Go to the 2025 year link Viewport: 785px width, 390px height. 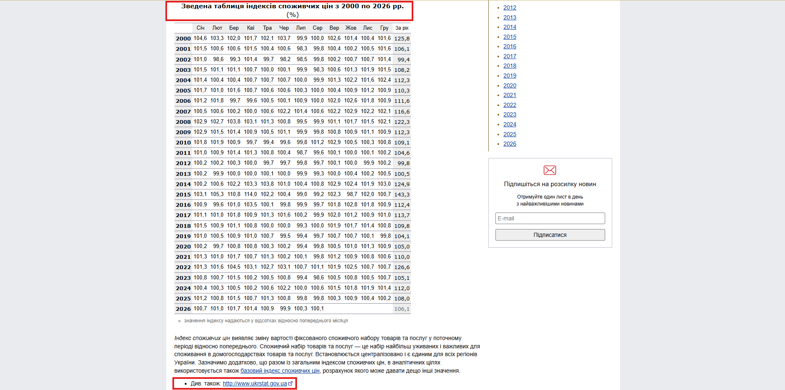[509, 134]
